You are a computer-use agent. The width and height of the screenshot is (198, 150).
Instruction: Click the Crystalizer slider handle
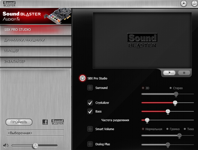[175, 103]
